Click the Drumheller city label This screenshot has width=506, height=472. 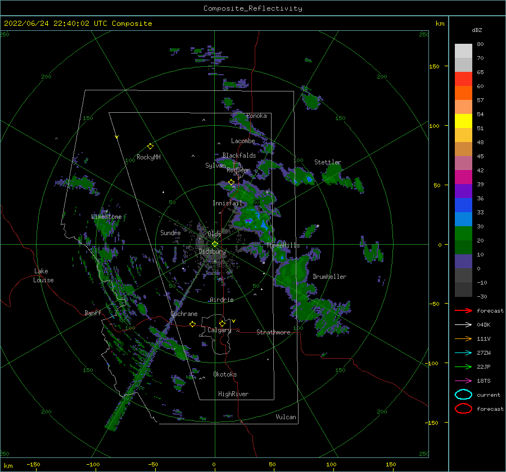coord(329,277)
